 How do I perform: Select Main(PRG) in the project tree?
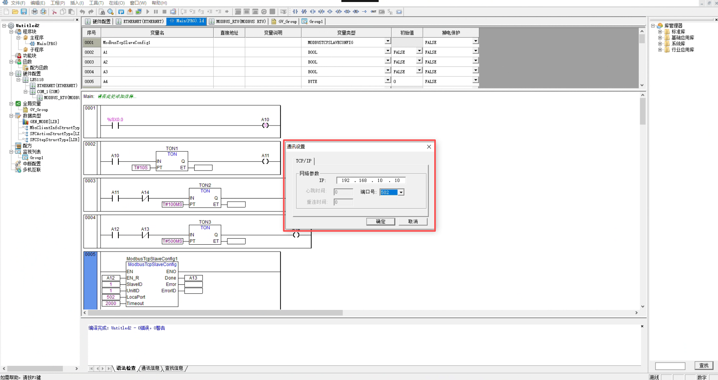[x=47, y=44]
